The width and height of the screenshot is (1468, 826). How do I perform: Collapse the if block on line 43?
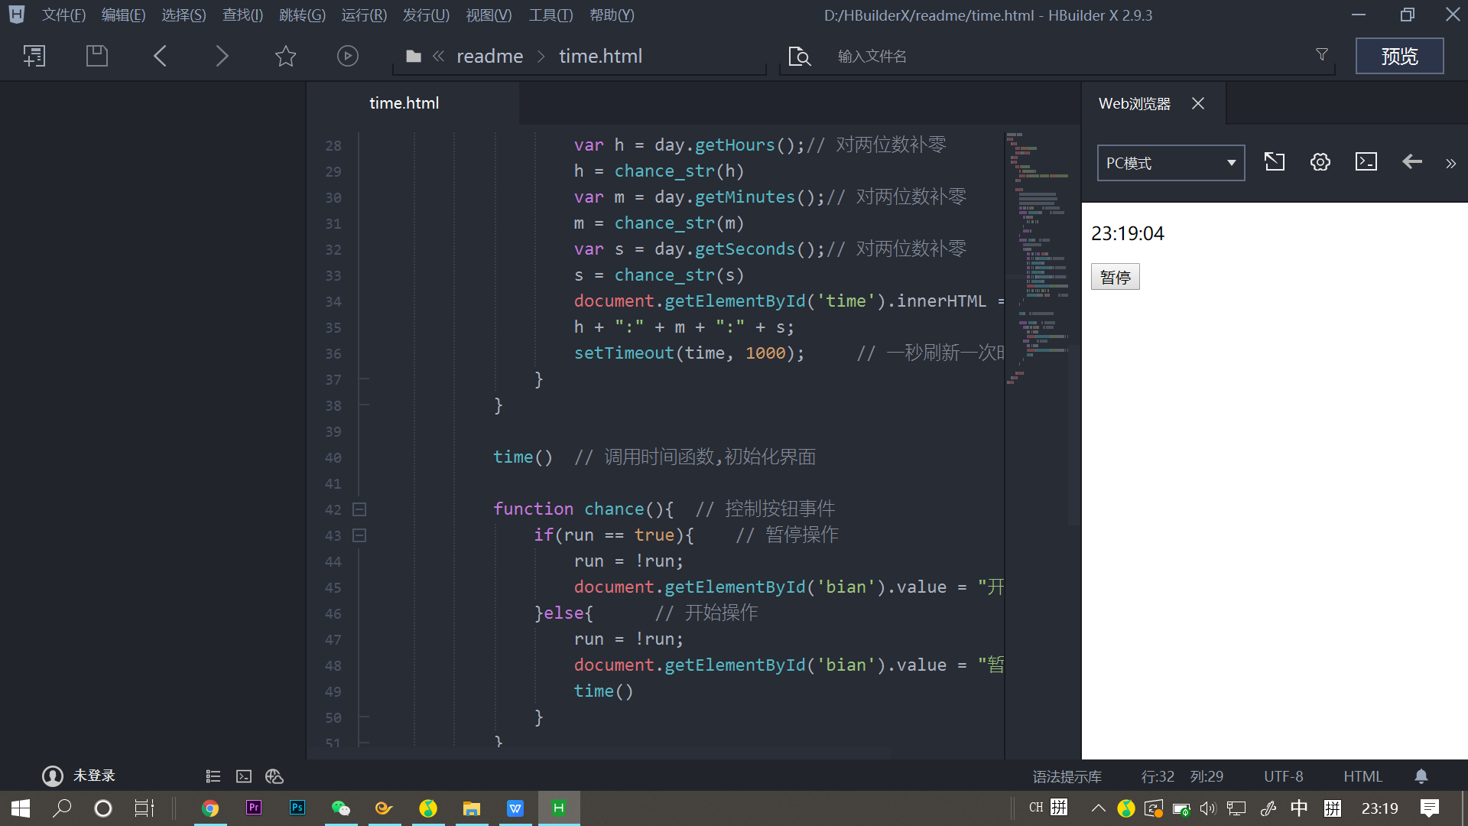(x=359, y=535)
